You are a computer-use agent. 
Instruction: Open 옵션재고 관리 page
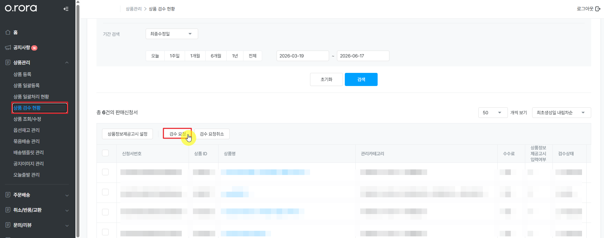click(x=26, y=130)
